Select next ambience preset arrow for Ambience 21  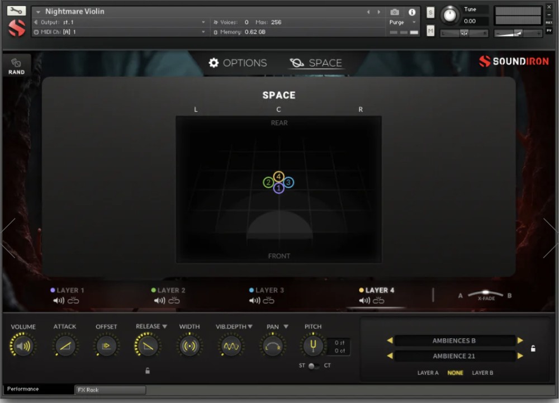pyautogui.click(x=520, y=356)
